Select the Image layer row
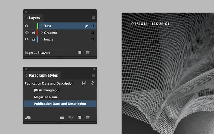The image size is (214, 134). (60, 39)
